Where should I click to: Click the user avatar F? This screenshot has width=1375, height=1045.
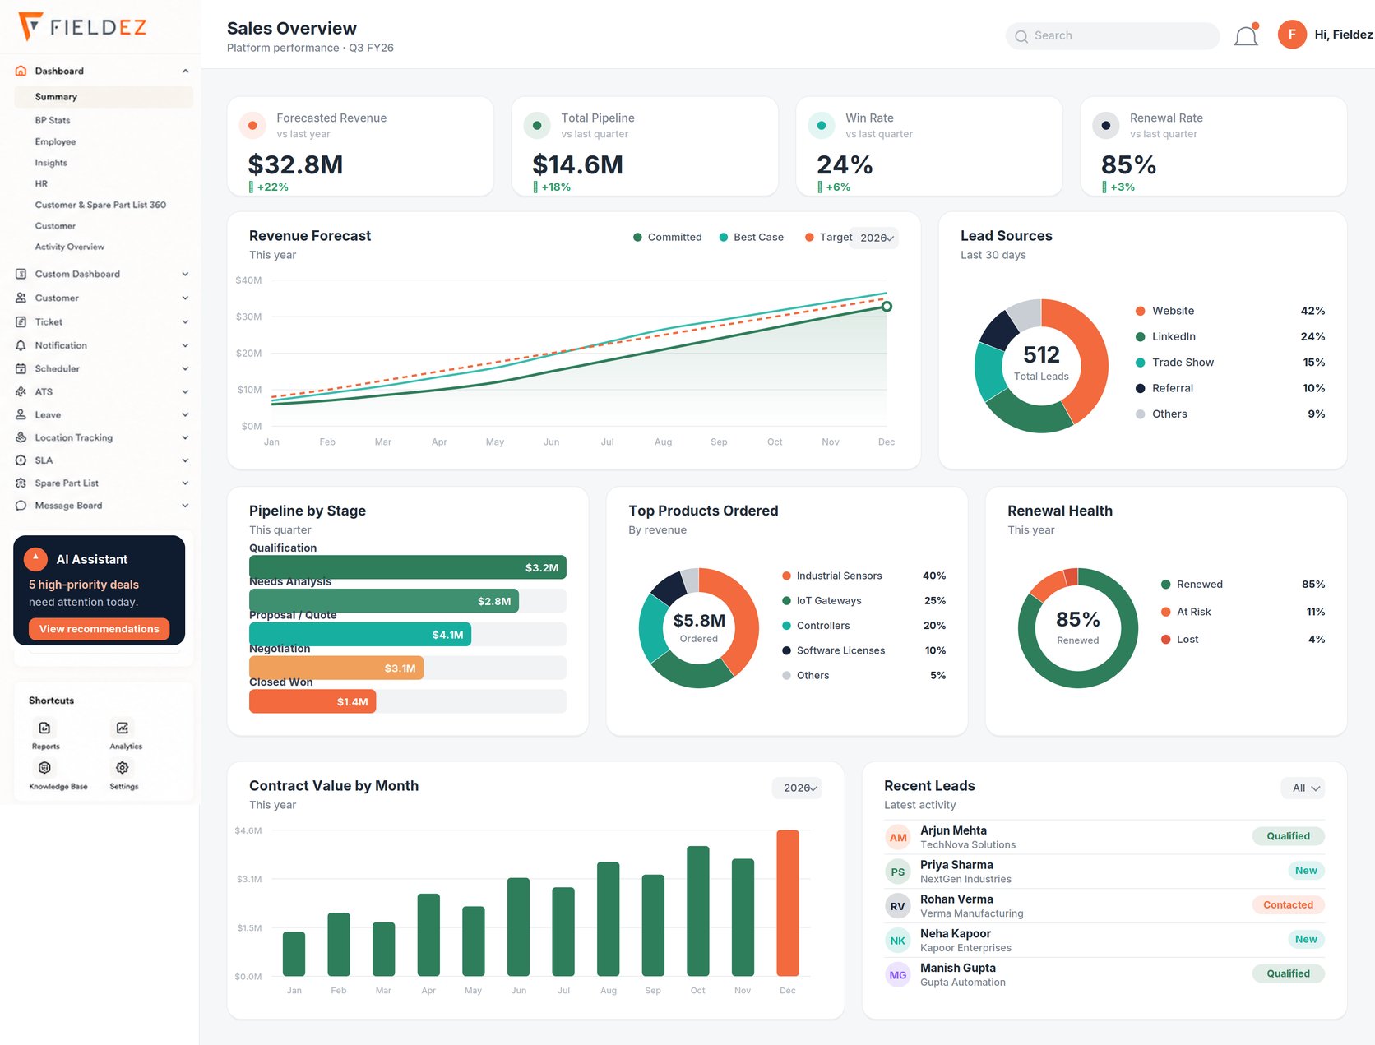[1292, 35]
